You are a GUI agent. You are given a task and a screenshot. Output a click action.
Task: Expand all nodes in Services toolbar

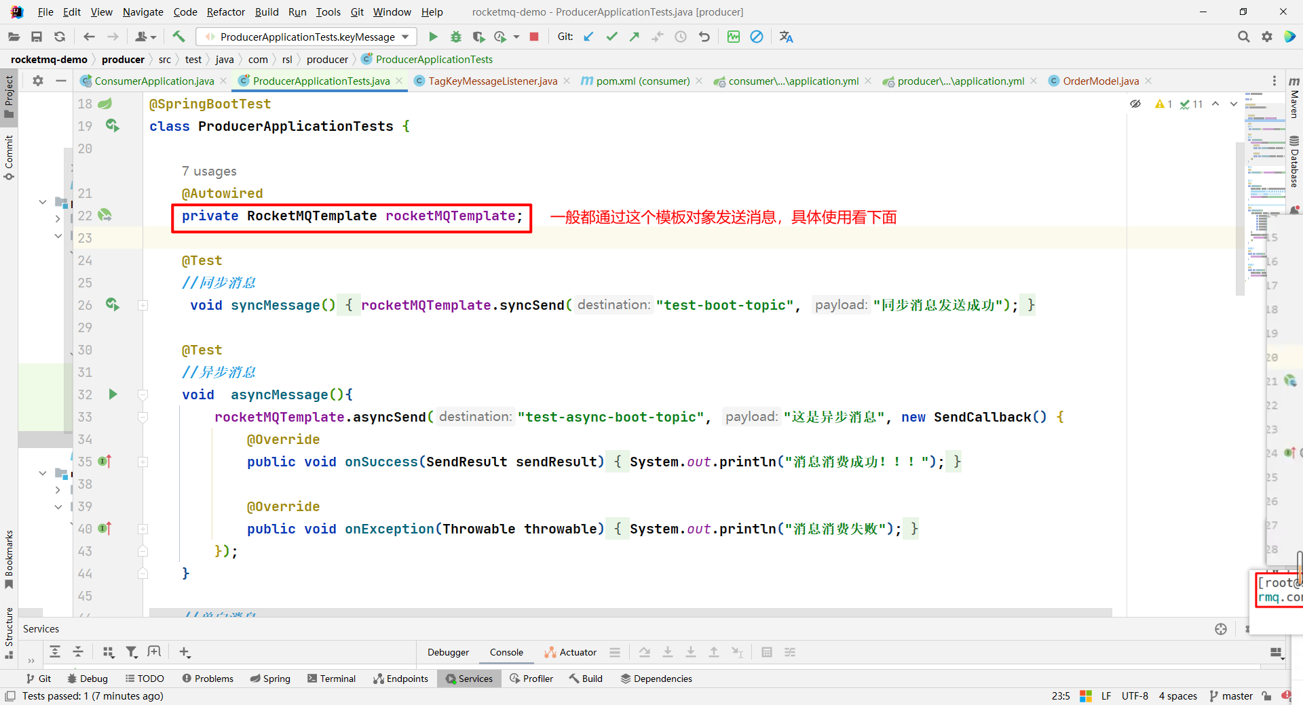click(55, 651)
